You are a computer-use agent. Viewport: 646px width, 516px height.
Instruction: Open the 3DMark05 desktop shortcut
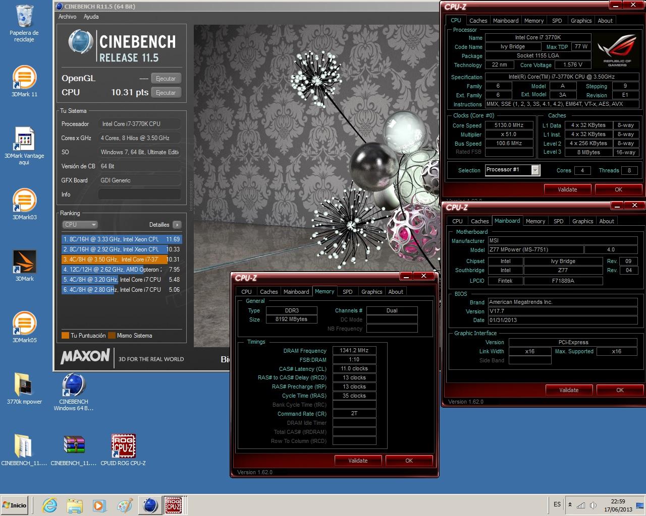pos(24,328)
